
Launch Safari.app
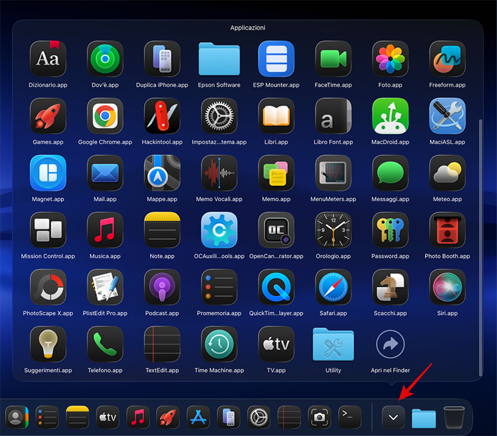[x=333, y=287]
